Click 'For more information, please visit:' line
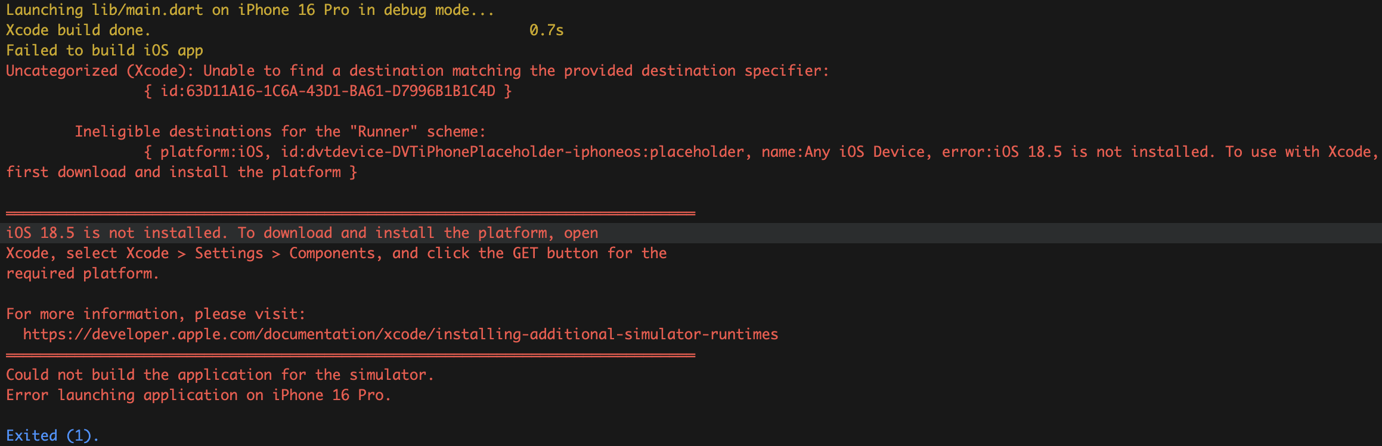 coord(155,314)
